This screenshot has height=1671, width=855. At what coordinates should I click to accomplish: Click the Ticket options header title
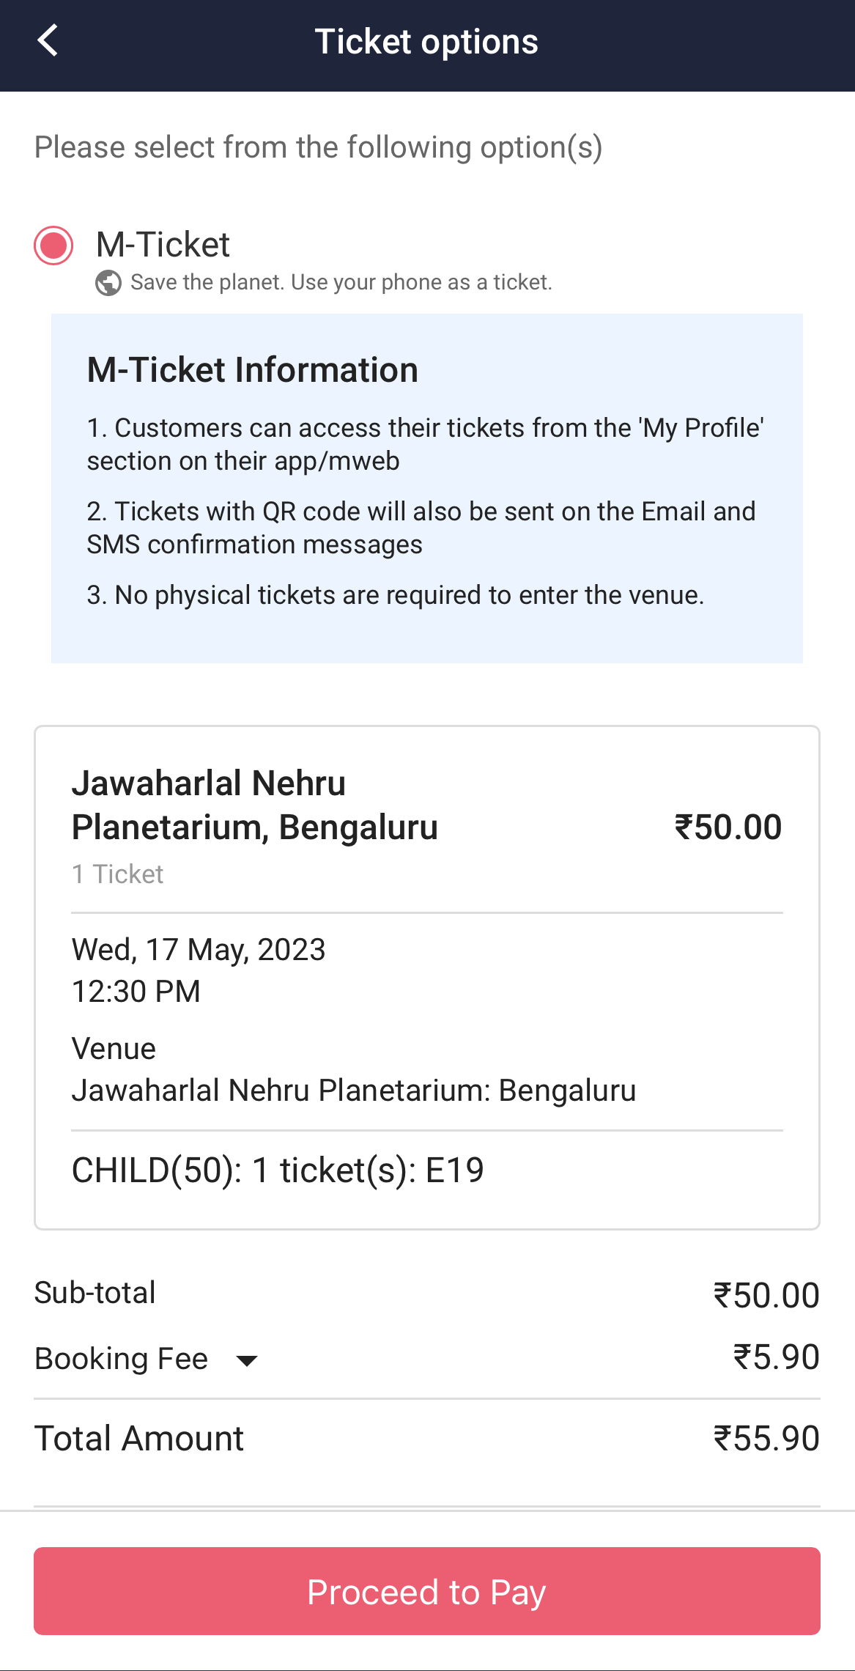point(426,42)
